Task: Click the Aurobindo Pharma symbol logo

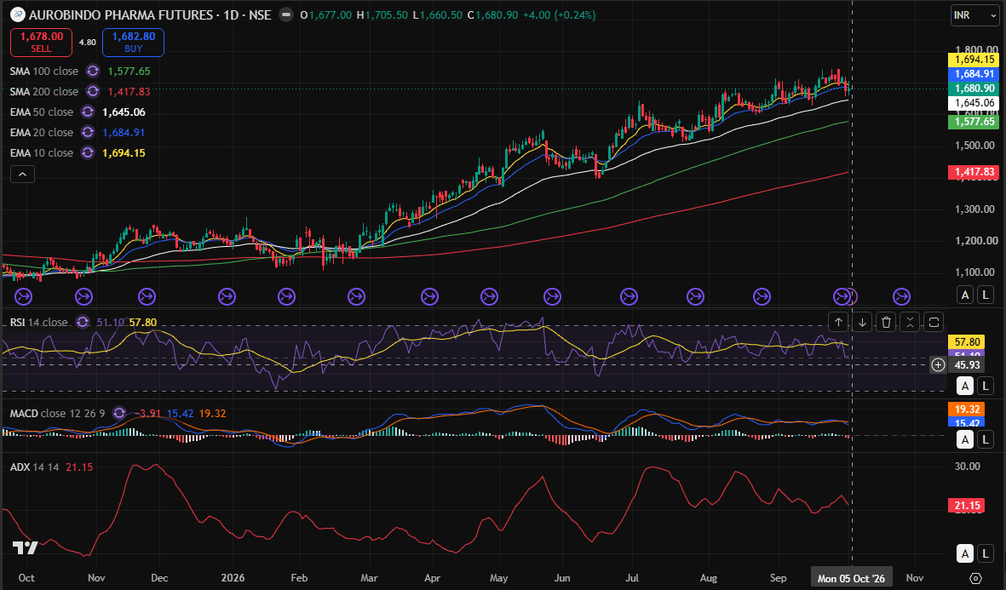Action: click(18, 14)
